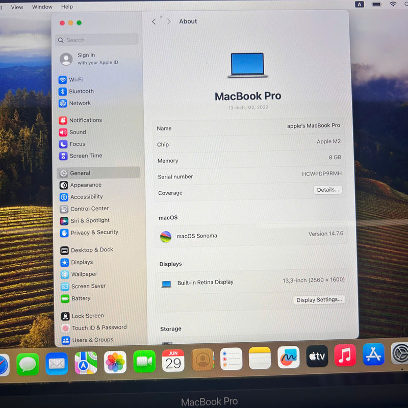Screen dimensions: 408x408
Task: Open the Window menu
Action: click(x=42, y=7)
